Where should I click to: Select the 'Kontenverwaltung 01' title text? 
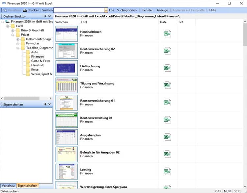click(x=96, y=118)
